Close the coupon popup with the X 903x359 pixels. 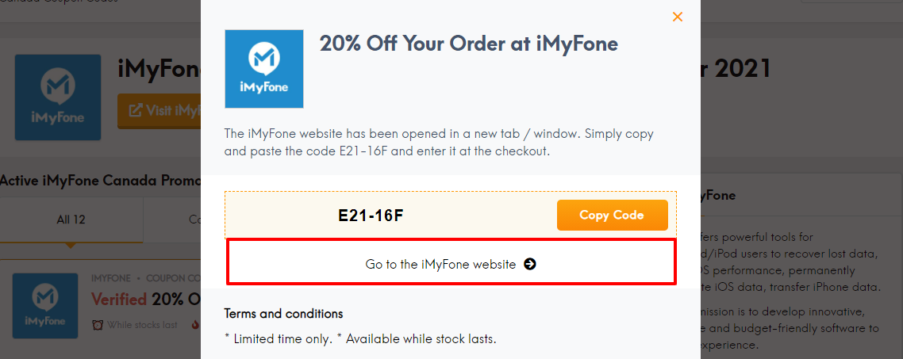(x=677, y=17)
